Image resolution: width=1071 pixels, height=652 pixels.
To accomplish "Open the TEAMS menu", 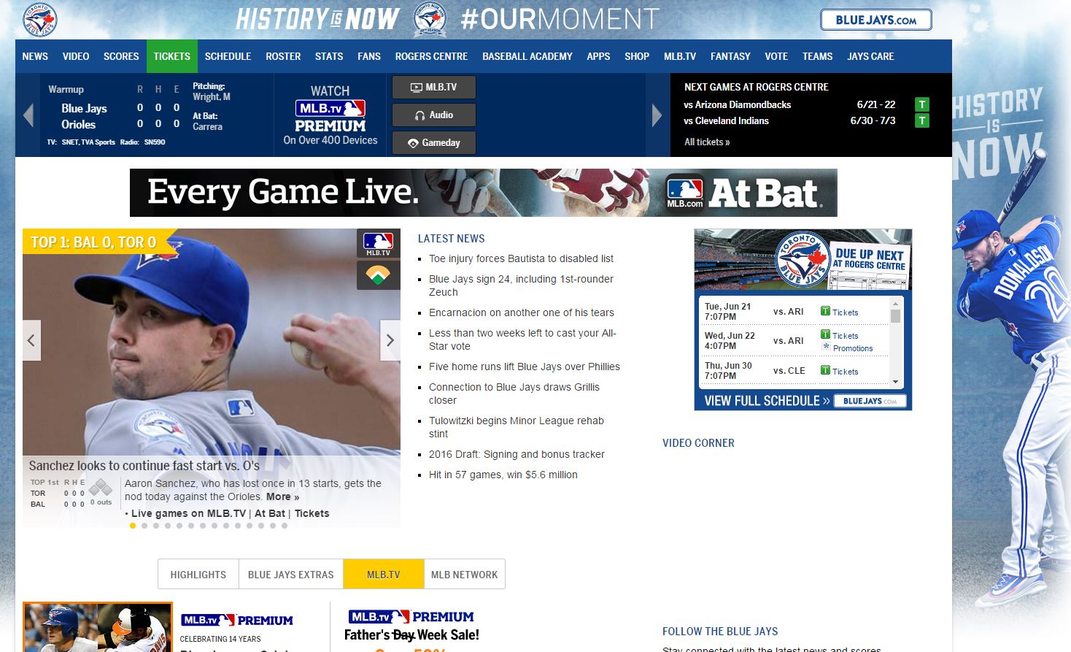I will pyautogui.click(x=817, y=56).
